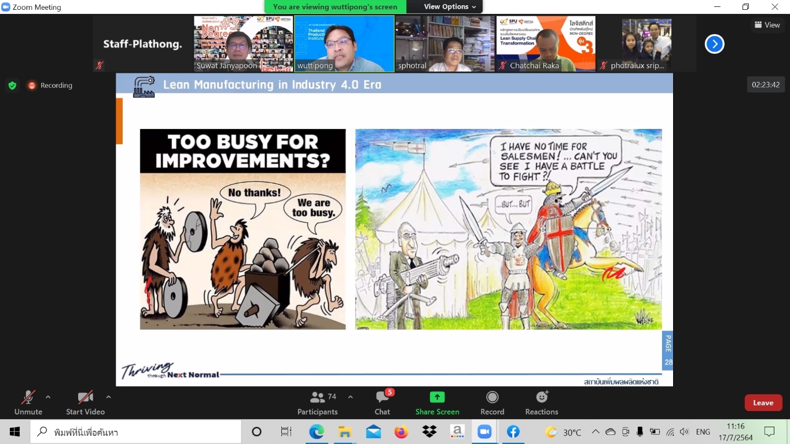The image size is (790, 444).
Task: Show hidden system tray icons
Action: (x=596, y=432)
